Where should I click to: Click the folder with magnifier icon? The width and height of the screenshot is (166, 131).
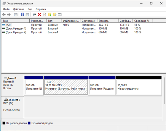(x=55, y=14)
